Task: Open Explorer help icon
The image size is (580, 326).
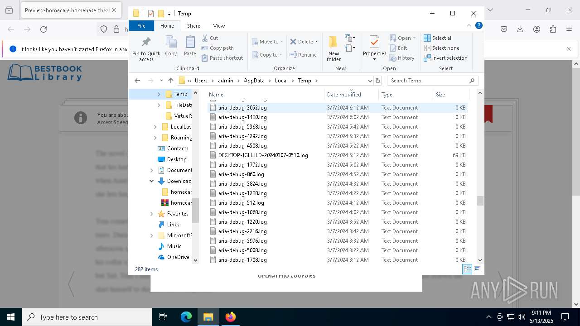Action: click(478, 26)
